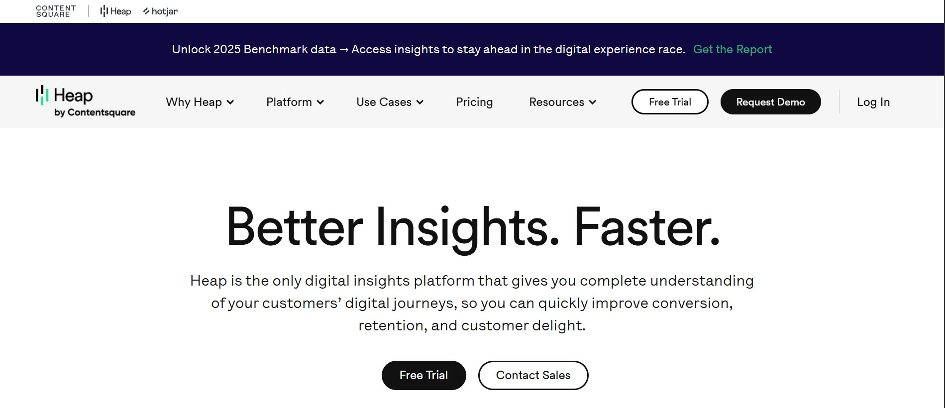Click the Platform menu label
This screenshot has height=408, width=945.
click(289, 102)
